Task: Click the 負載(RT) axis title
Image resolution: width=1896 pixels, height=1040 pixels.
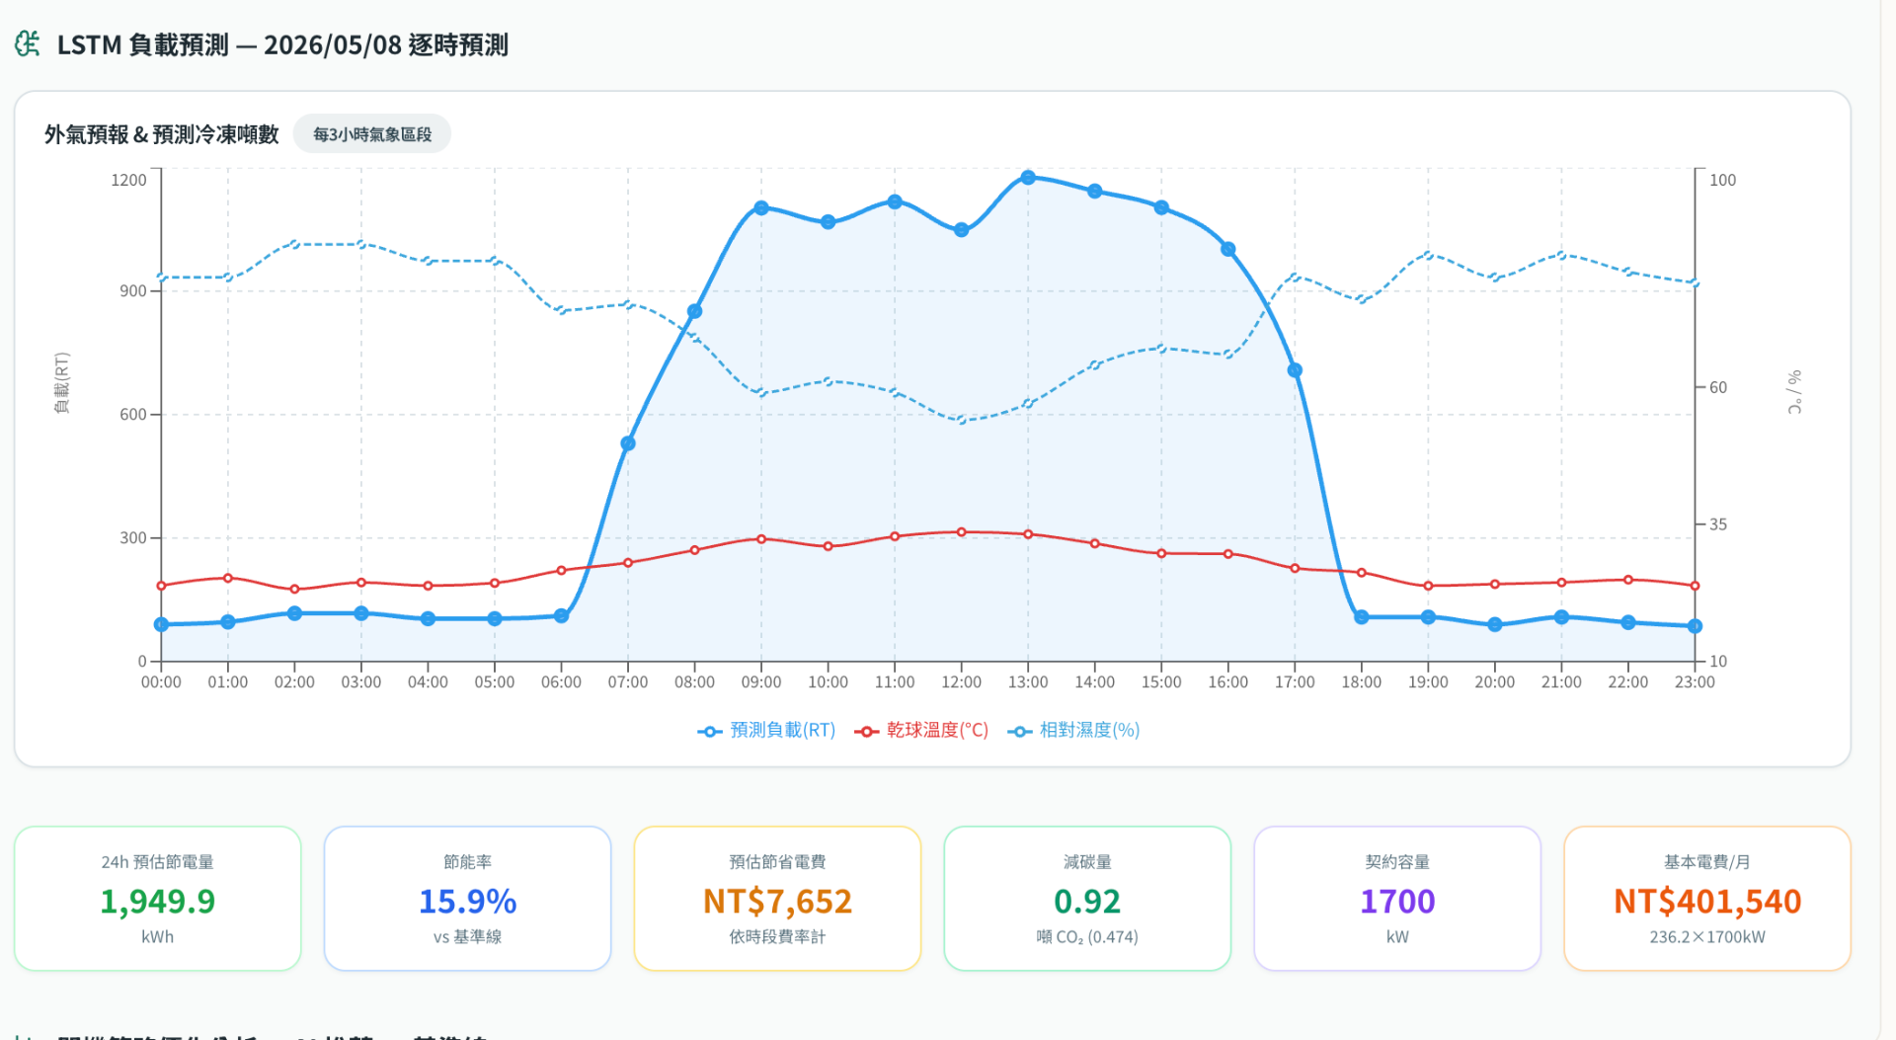Action: click(62, 383)
